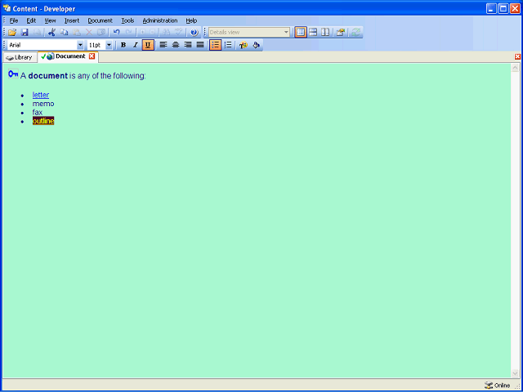Click the green Refresh icon
The height and width of the screenshot is (392, 523).
(356, 33)
